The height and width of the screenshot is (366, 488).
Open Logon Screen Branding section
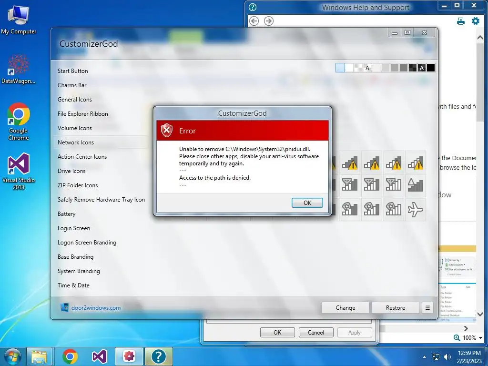(x=87, y=243)
